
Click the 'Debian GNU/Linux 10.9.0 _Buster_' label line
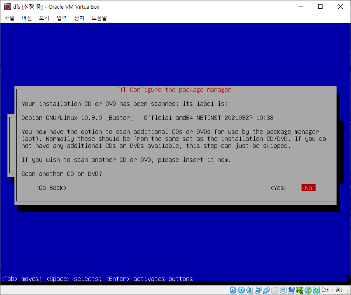click(147, 118)
